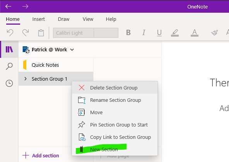
Task: Click the Patrick @ Work notebook icon
Action: [x=26, y=50]
